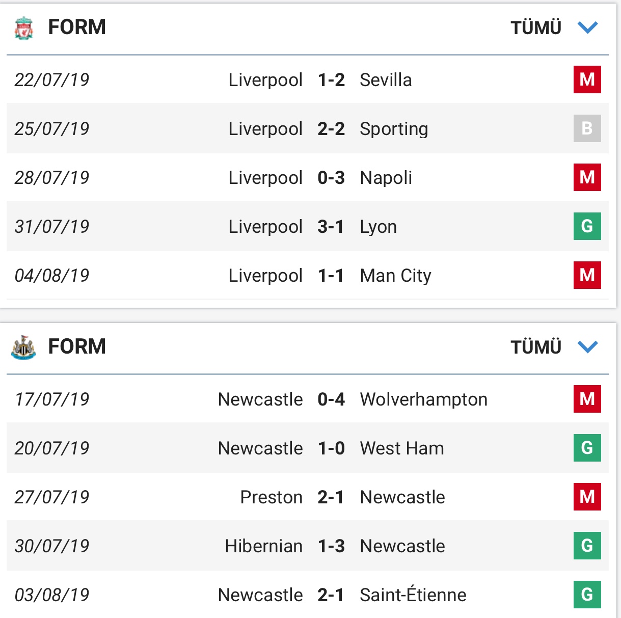Viewport: 621px width, 618px height.
Task: Click the red M badge beside Man City match
Action: 587,275
